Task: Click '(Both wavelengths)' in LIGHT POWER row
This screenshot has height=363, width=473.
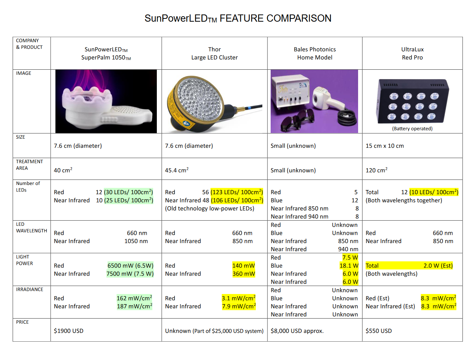Action: (x=391, y=274)
